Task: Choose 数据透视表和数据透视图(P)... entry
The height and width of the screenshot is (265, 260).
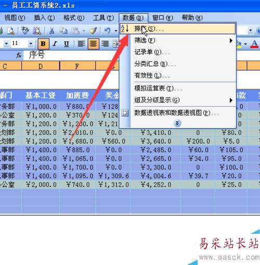Action: pos(178,113)
